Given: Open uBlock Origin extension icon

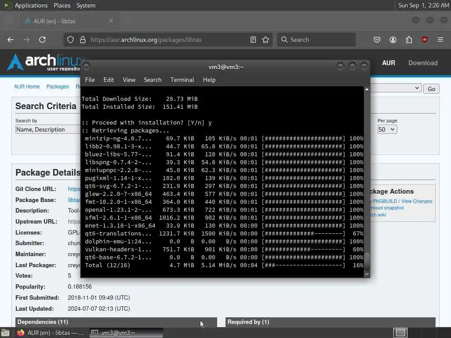Looking at the screenshot, I should [x=425, y=40].
